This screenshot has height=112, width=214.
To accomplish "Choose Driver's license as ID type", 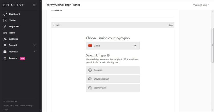I will click(113, 79).
